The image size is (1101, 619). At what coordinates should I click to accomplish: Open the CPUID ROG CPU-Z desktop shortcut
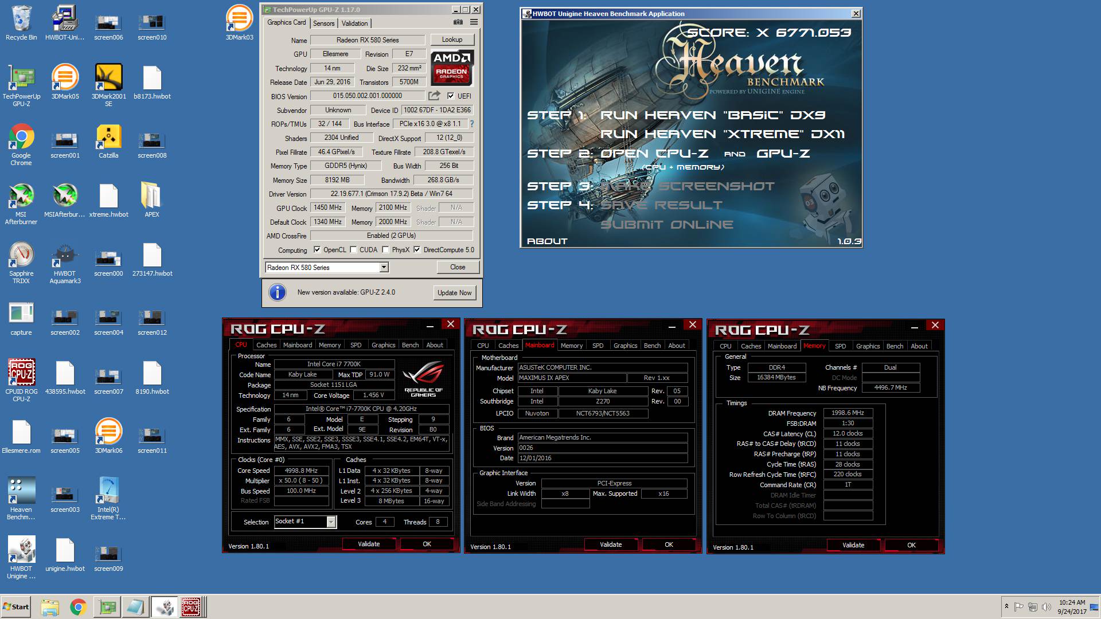pyautogui.click(x=21, y=381)
